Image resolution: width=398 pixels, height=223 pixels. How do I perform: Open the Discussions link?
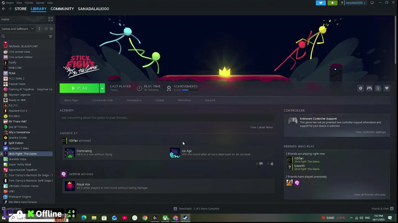click(134, 100)
